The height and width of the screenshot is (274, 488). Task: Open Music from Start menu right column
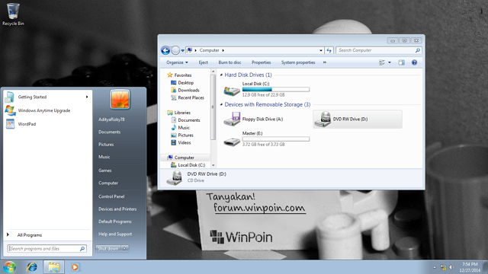[104, 157]
